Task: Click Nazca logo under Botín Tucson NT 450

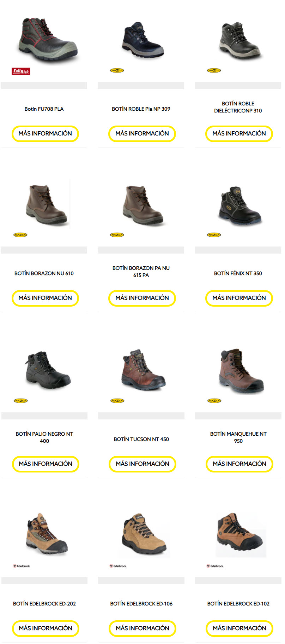Action: [x=117, y=401]
